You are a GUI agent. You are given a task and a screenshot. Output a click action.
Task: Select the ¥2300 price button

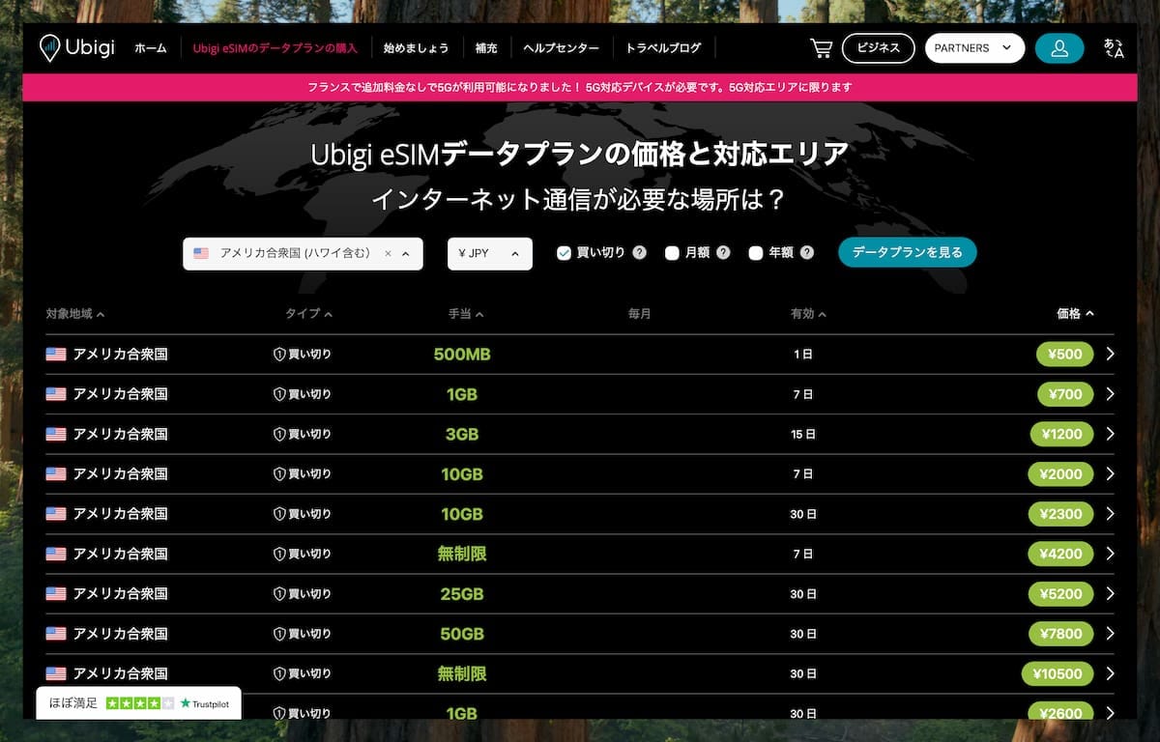[1061, 514]
